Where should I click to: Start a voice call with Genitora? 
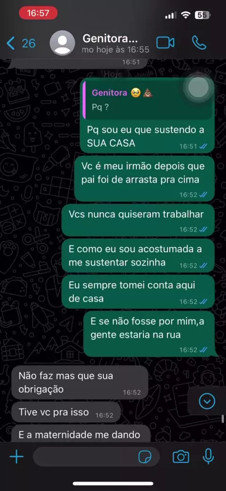tap(199, 43)
